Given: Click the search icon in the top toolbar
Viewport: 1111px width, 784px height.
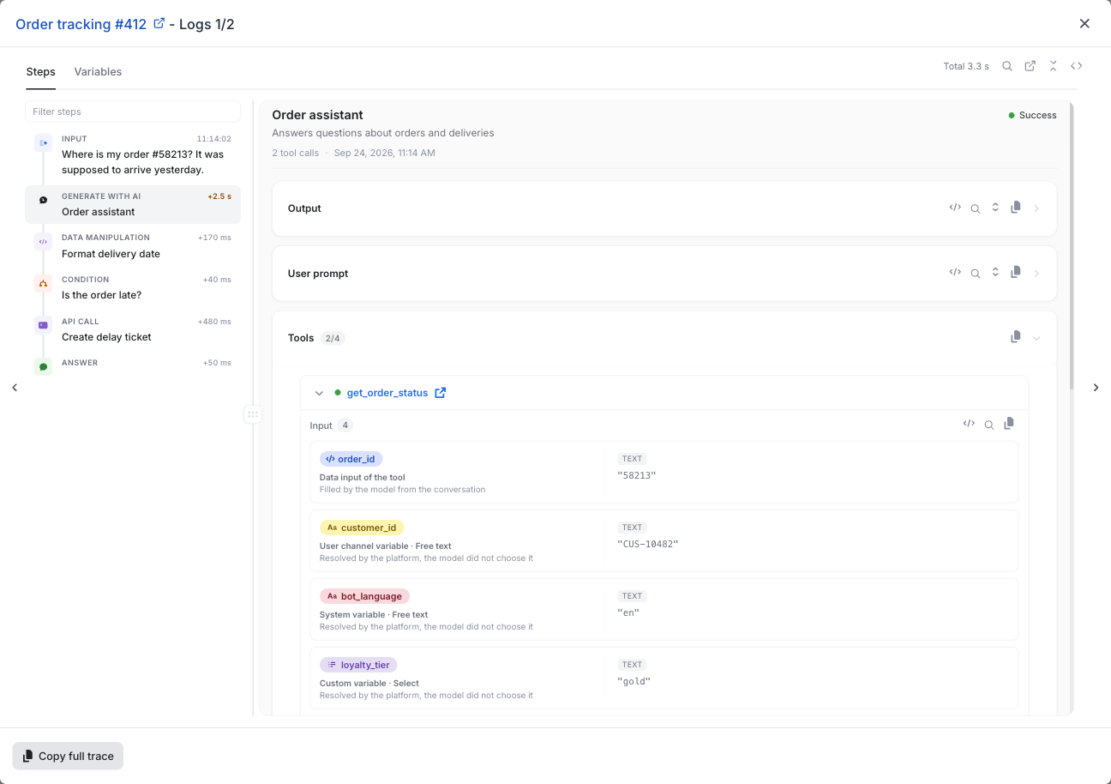Looking at the screenshot, I should point(1007,66).
